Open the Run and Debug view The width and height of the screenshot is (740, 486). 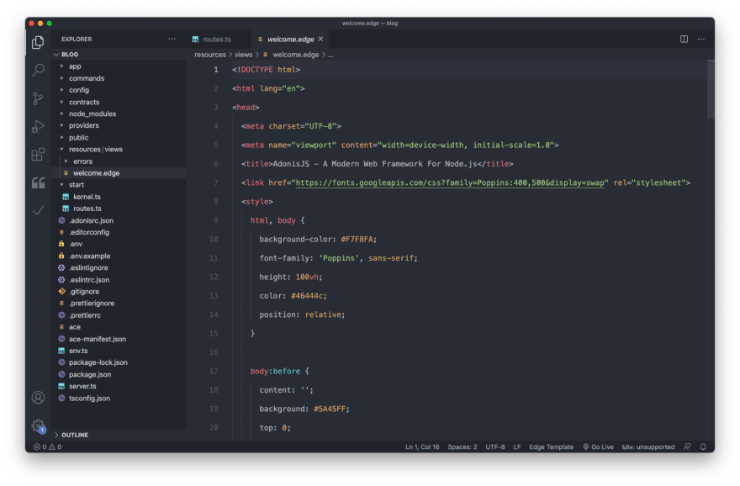click(38, 126)
